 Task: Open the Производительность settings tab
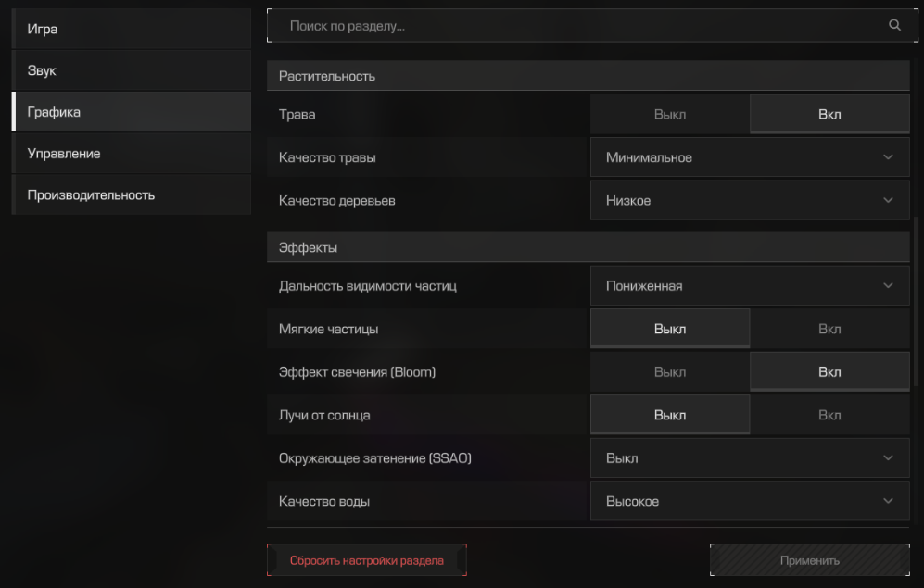(x=132, y=194)
